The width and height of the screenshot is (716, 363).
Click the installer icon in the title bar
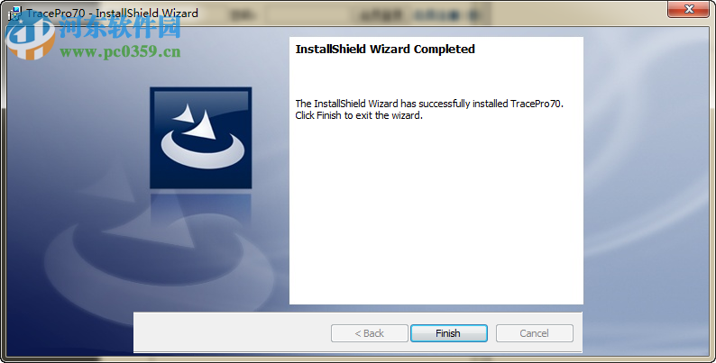point(15,14)
